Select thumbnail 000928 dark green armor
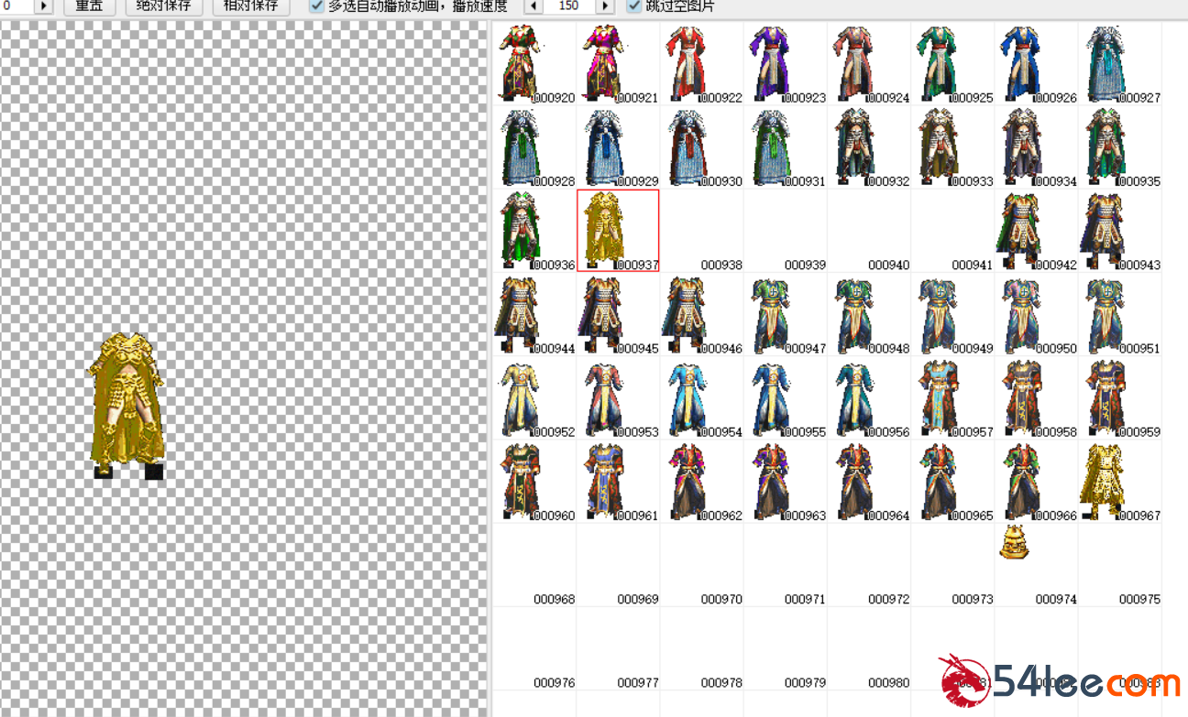The height and width of the screenshot is (717, 1188). point(535,147)
